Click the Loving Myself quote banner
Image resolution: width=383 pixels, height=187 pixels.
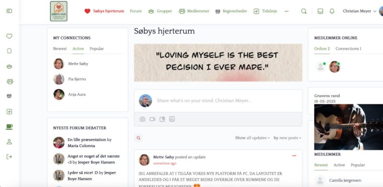218,63
